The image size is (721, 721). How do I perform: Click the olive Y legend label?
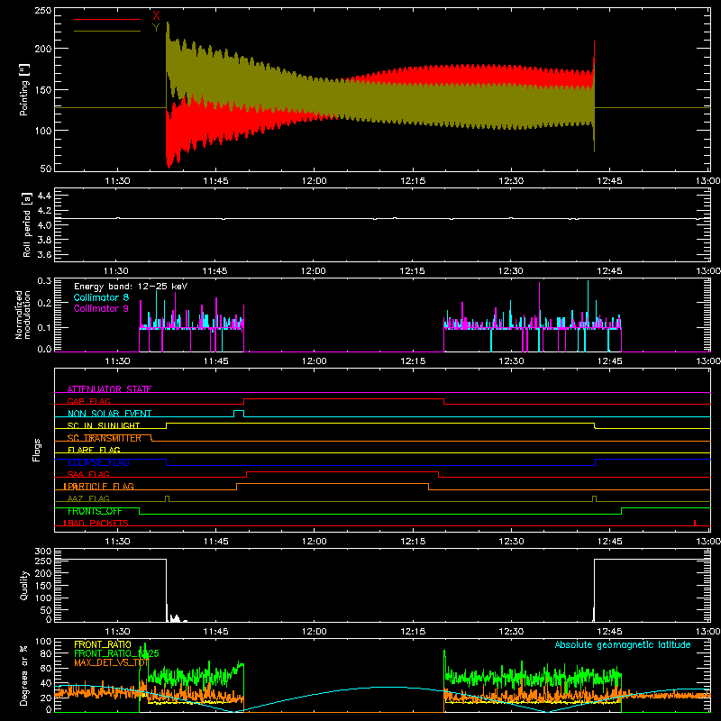click(x=156, y=27)
